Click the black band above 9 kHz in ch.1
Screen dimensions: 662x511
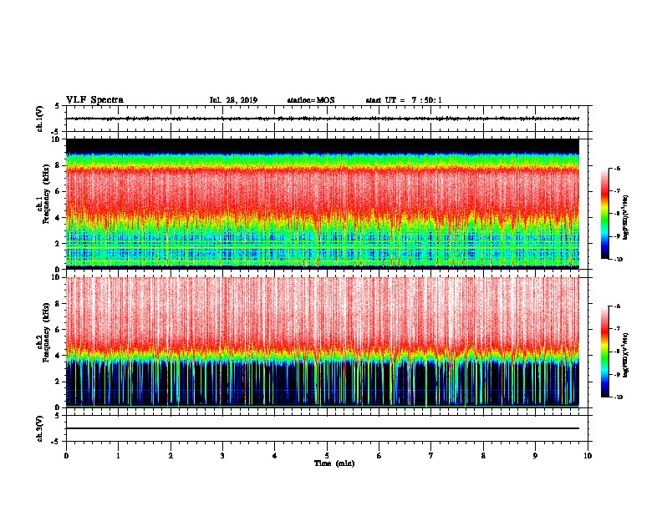[323, 145]
